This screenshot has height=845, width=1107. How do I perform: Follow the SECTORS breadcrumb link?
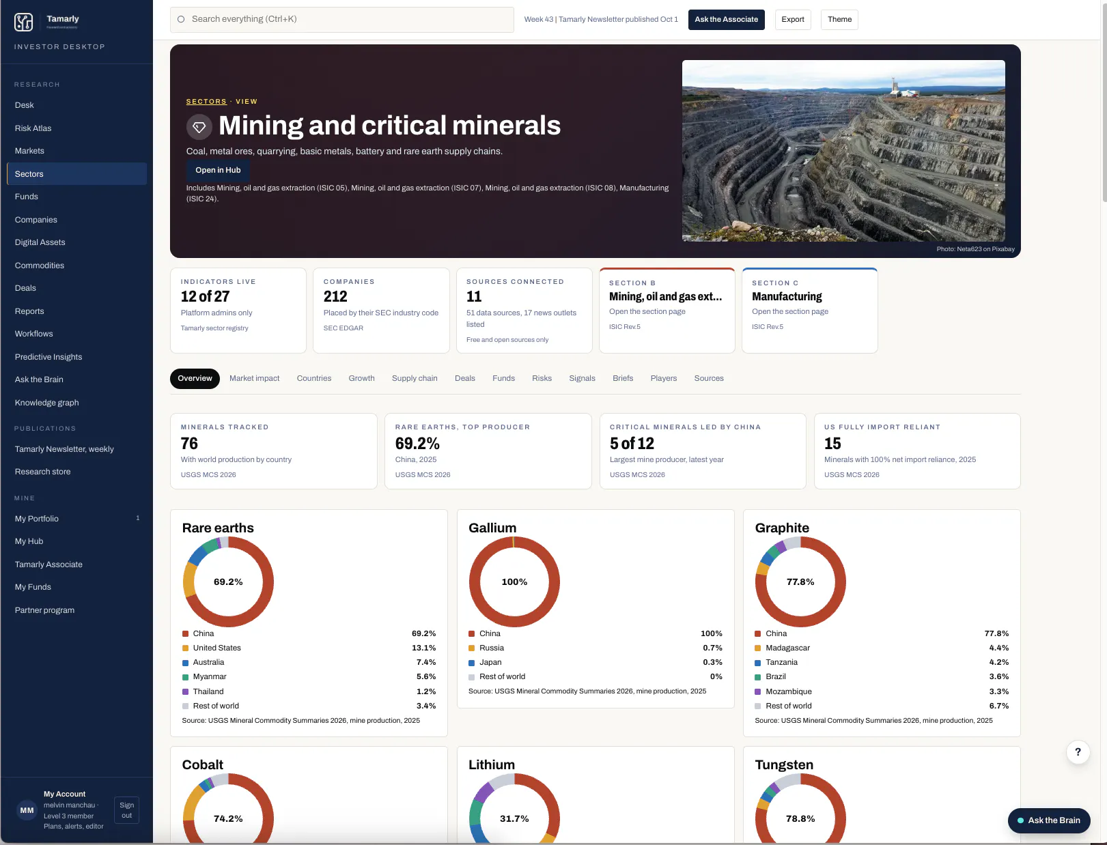206,102
